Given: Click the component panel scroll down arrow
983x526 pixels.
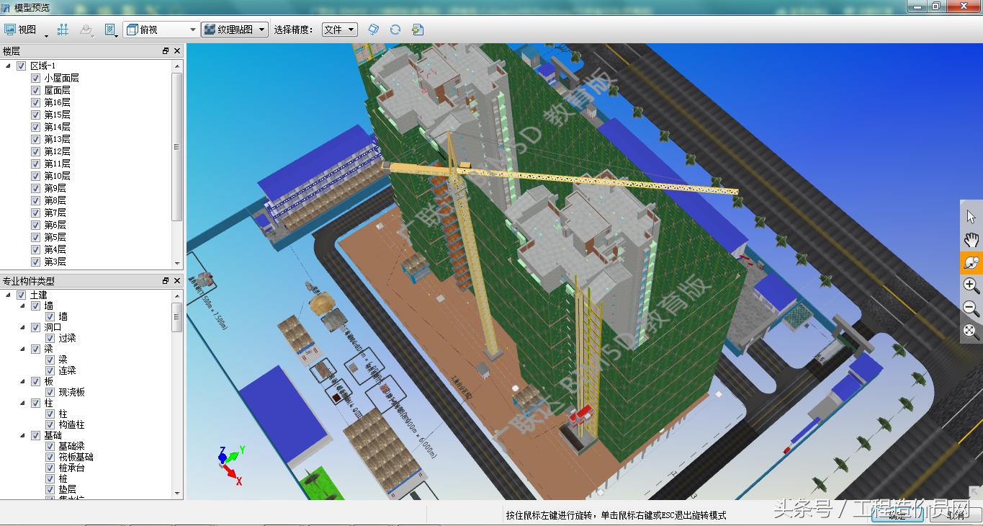Looking at the screenshot, I should coord(177,493).
